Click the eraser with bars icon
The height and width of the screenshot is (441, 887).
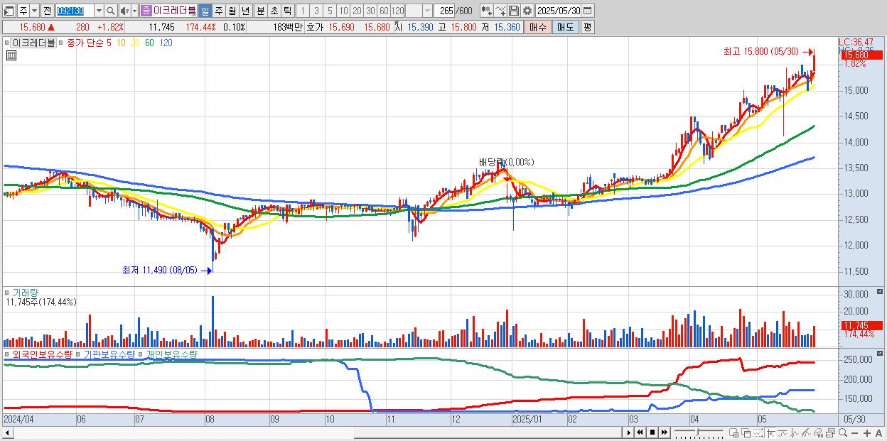(x=818, y=432)
